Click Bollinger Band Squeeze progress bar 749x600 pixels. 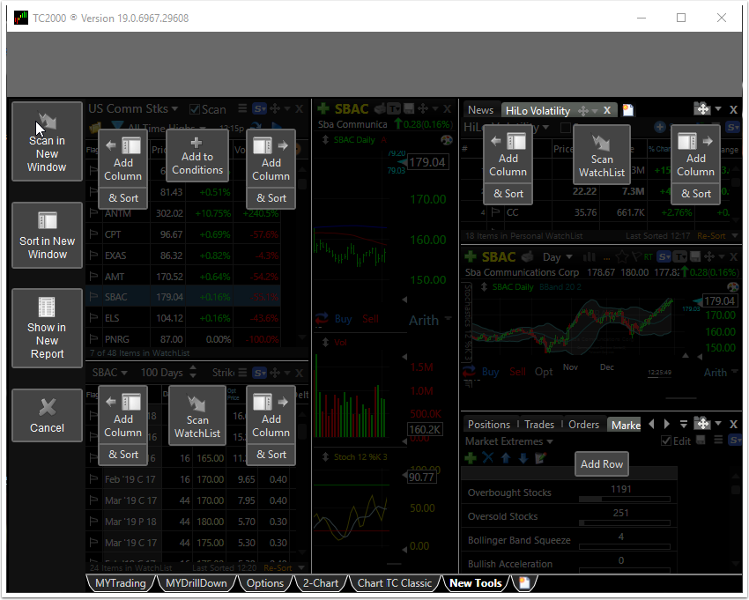pyautogui.click(x=625, y=546)
